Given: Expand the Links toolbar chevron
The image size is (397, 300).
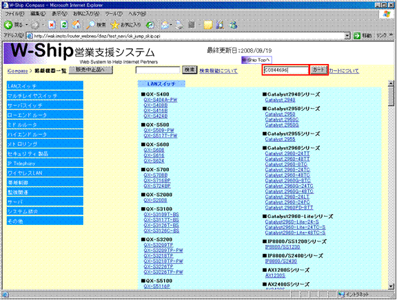Looking at the screenshot, I should pyautogui.click(x=391, y=35).
